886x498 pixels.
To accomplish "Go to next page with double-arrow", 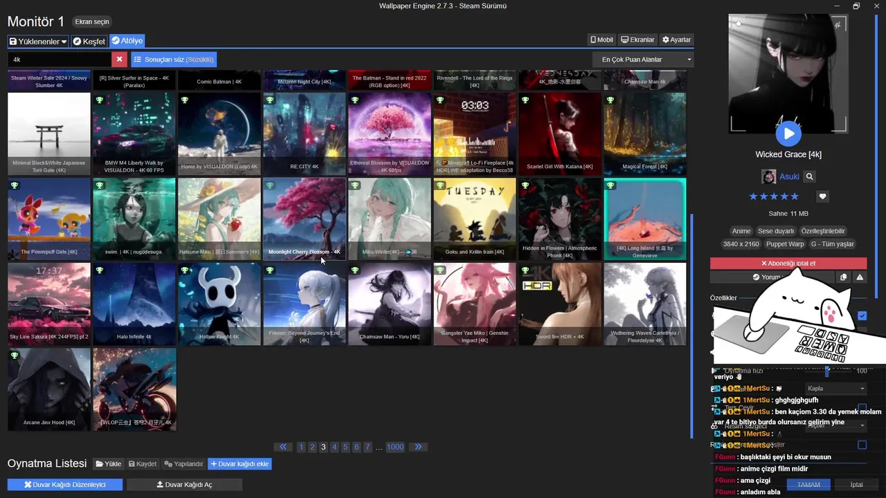I will click(x=418, y=447).
